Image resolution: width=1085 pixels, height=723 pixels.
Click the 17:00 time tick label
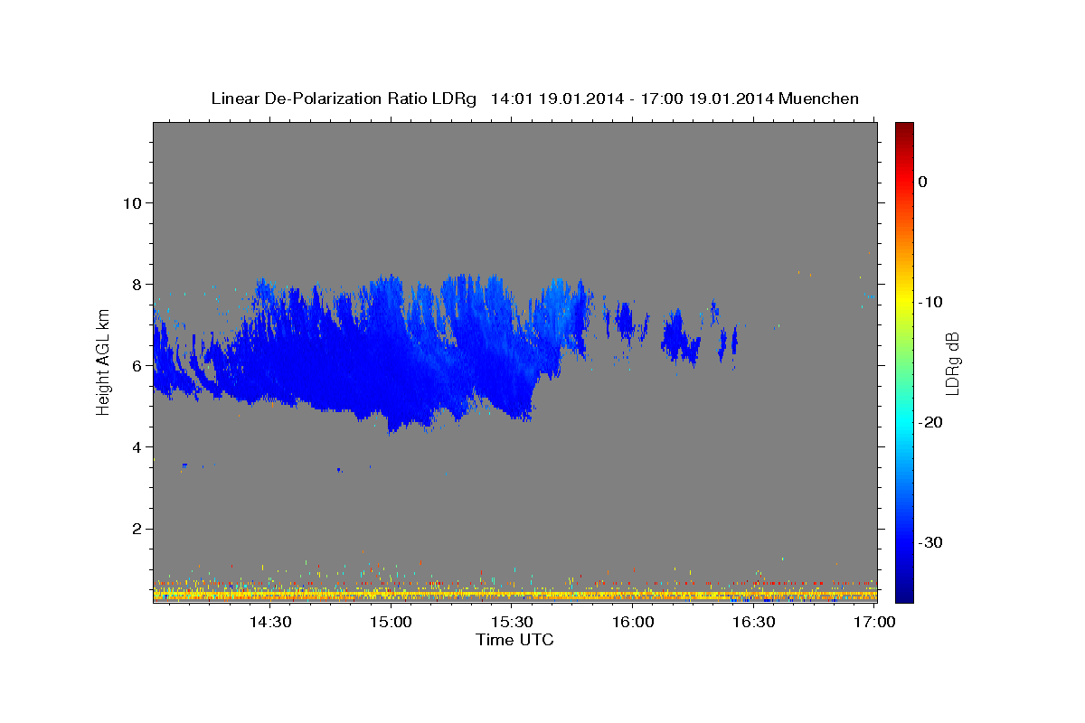coord(874,623)
